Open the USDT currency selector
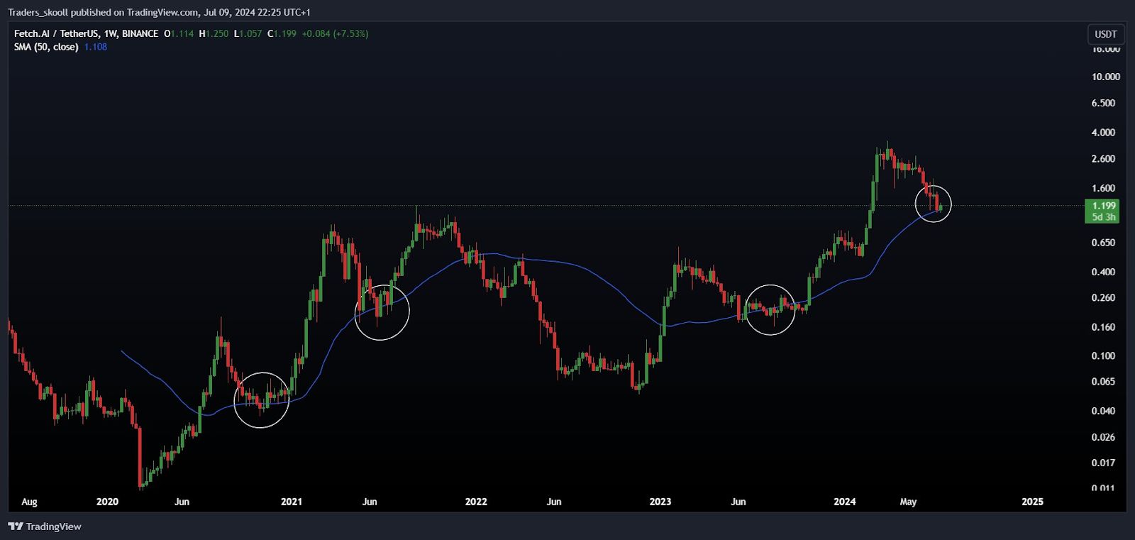Screen dimensions: 1135x540 (x=1105, y=34)
